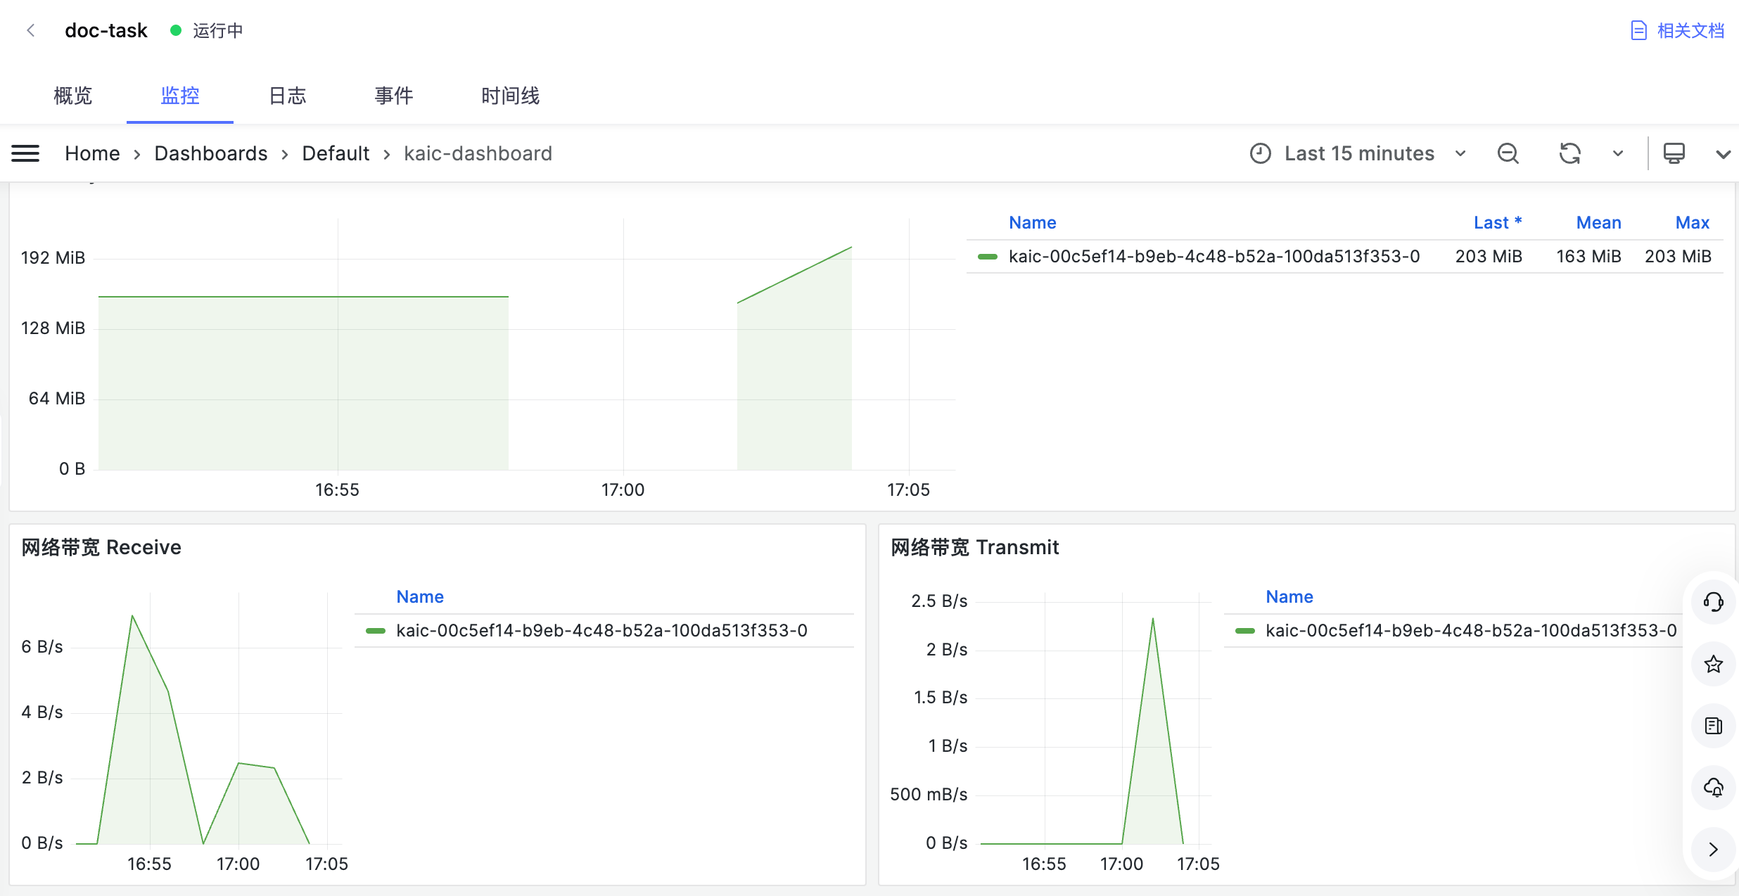Toggle Receive panel series legend entry

click(601, 631)
